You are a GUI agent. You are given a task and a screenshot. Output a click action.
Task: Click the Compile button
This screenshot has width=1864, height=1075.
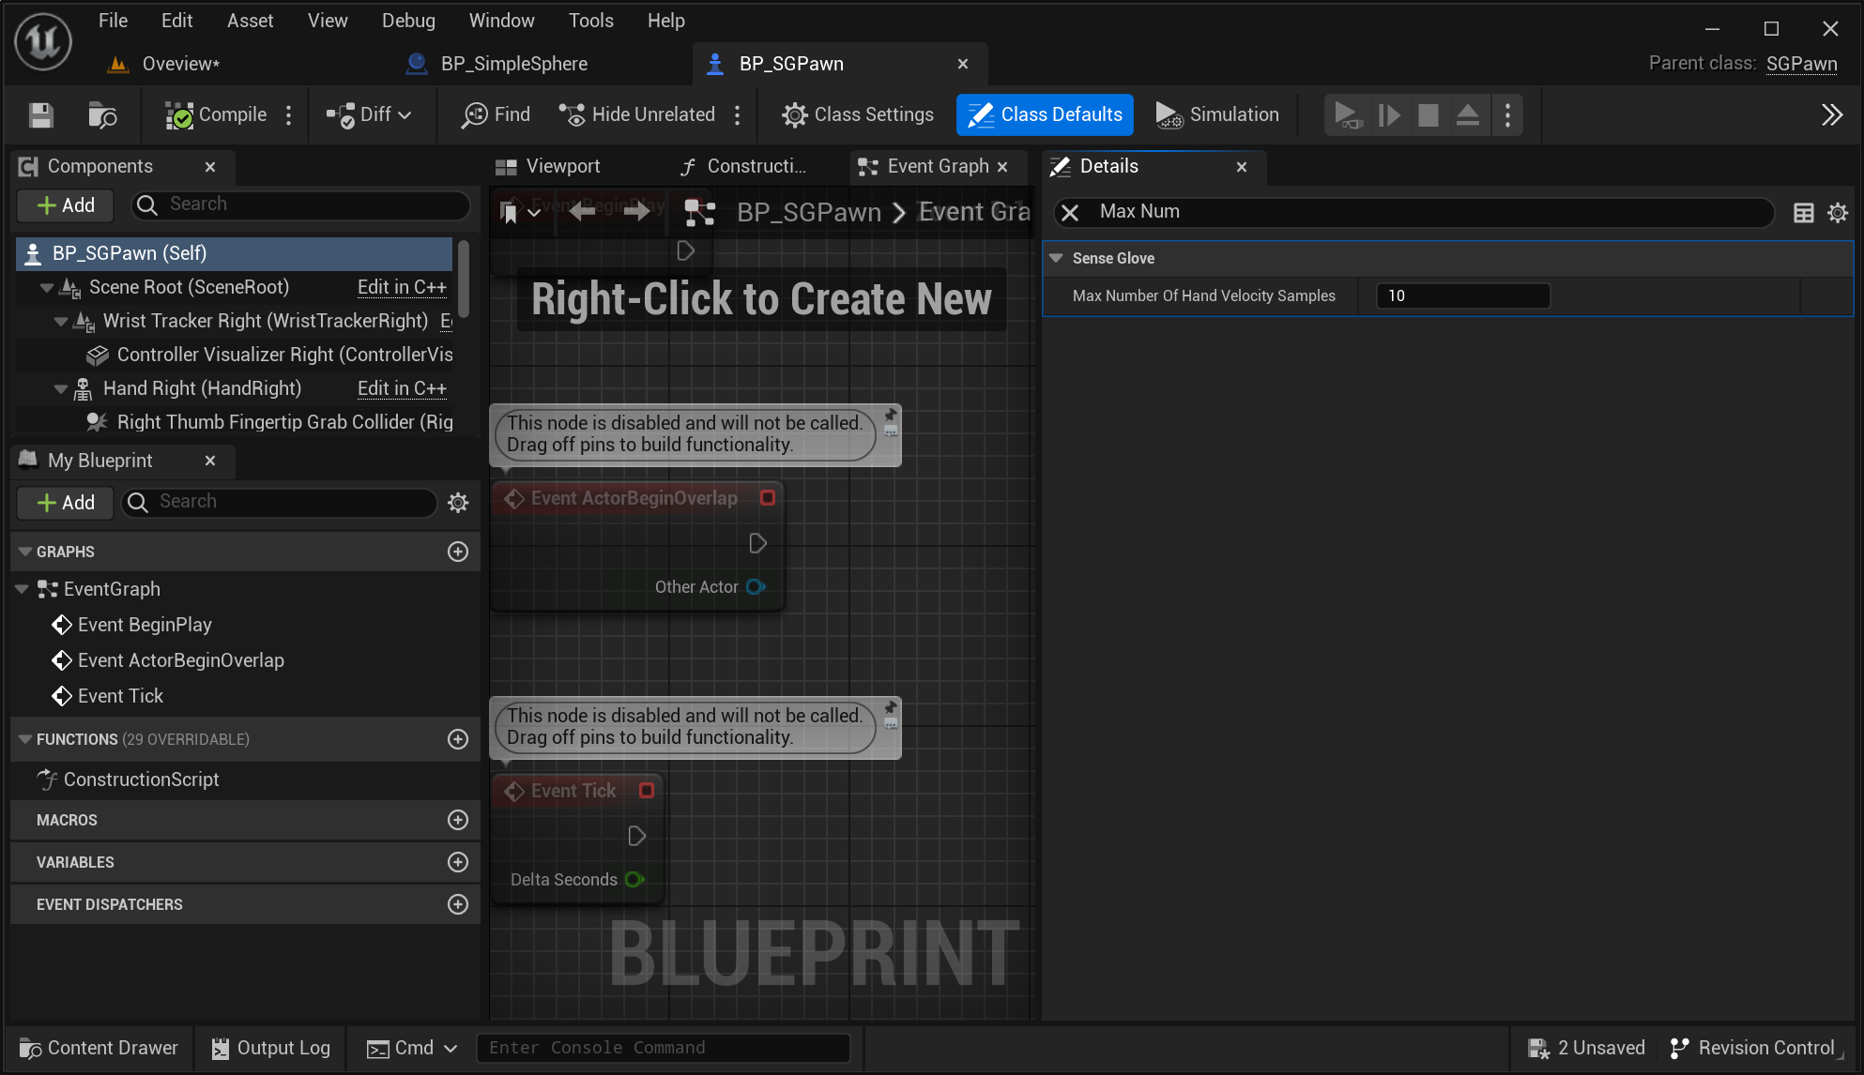point(218,114)
